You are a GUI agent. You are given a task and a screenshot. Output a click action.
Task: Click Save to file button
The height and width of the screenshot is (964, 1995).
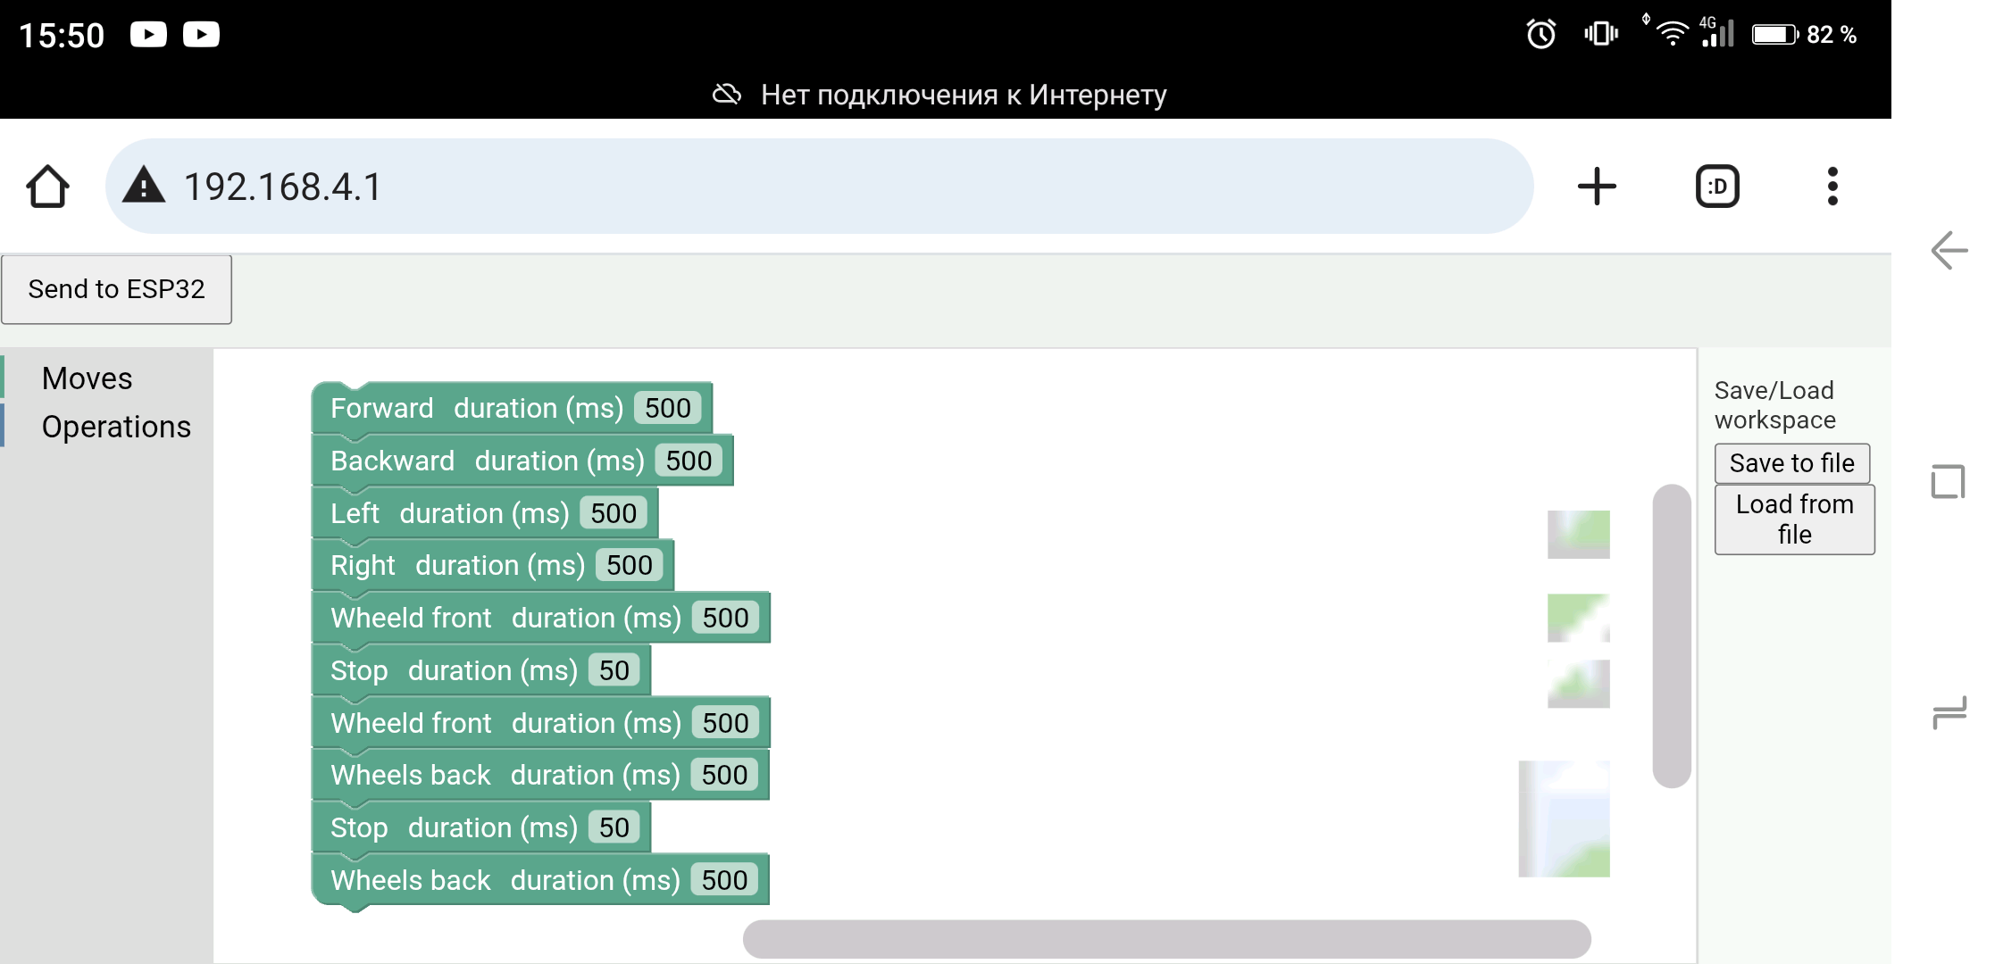pyautogui.click(x=1791, y=463)
